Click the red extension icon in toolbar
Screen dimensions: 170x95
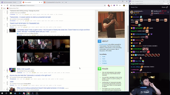(109, 6)
